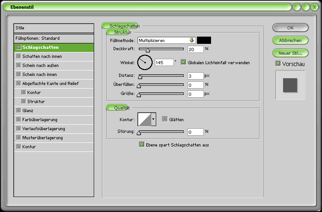Enable Farbüberlagerung checkbox

(19, 119)
